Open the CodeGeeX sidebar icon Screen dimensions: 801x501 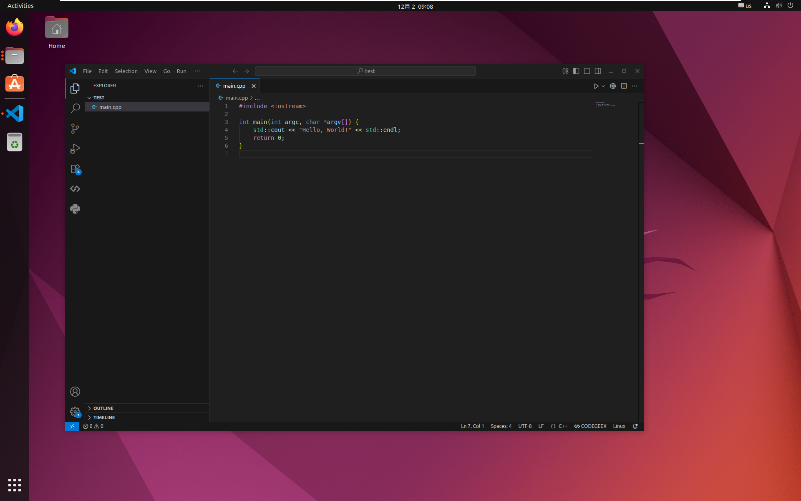[75, 189]
